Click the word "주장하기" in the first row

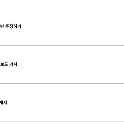13,26
